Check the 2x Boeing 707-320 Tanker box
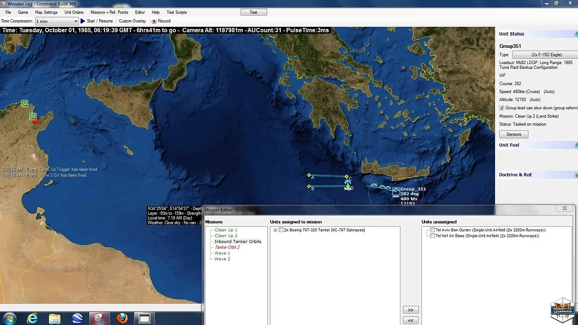The height and width of the screenshot is (325, 578). (x=281, y=230)
